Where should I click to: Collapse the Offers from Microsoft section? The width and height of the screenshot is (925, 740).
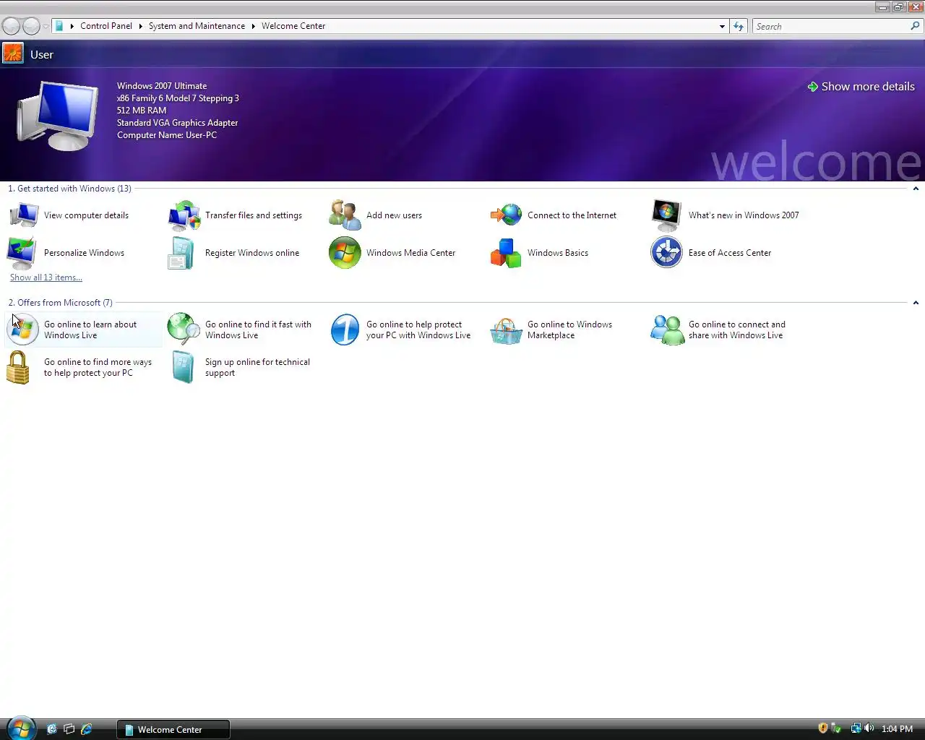pos(916,303)
